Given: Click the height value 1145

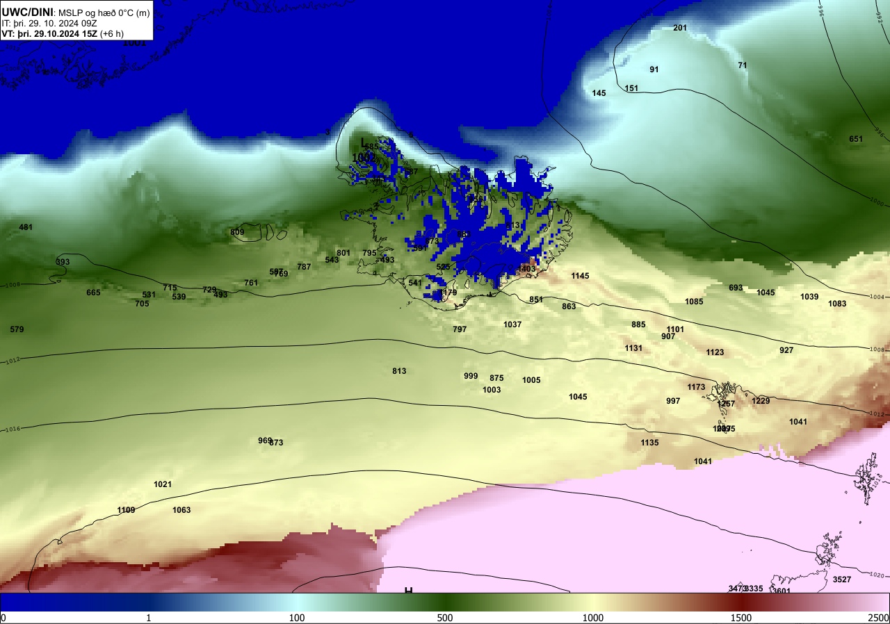Looking at the screenshot, I should pyautogui.click(x=580, y=276).
